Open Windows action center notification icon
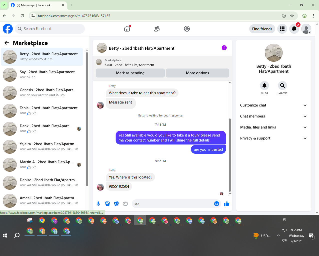The height and width of the screenshot is (256, 319). [311, 236]
